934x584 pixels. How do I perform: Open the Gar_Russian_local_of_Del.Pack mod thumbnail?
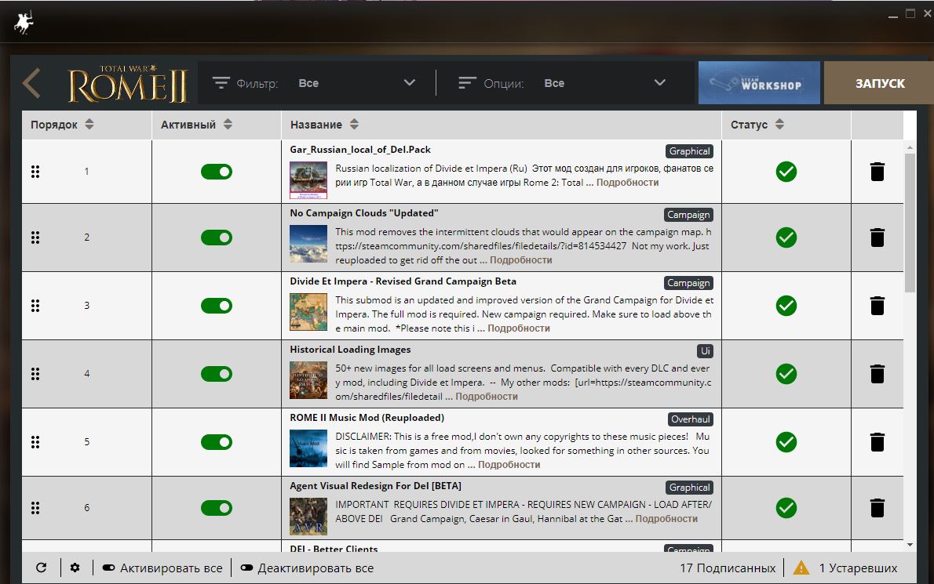tap(308, 180)
